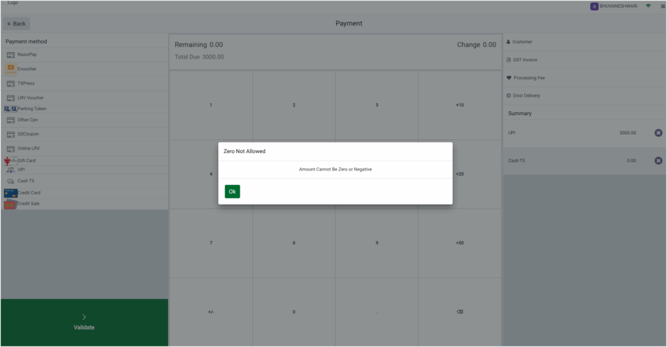Viewport: 667px width, 347px height.
Task: Select the Cash T5 row in Summary
Action: pos(584,161)
